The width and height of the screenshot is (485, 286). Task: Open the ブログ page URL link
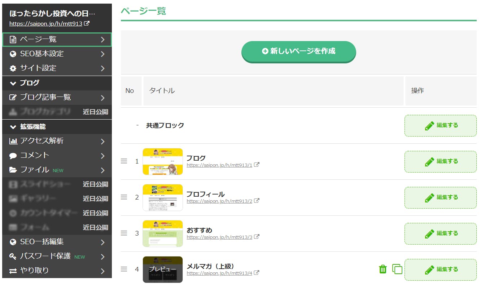click(x=219, y=165)
